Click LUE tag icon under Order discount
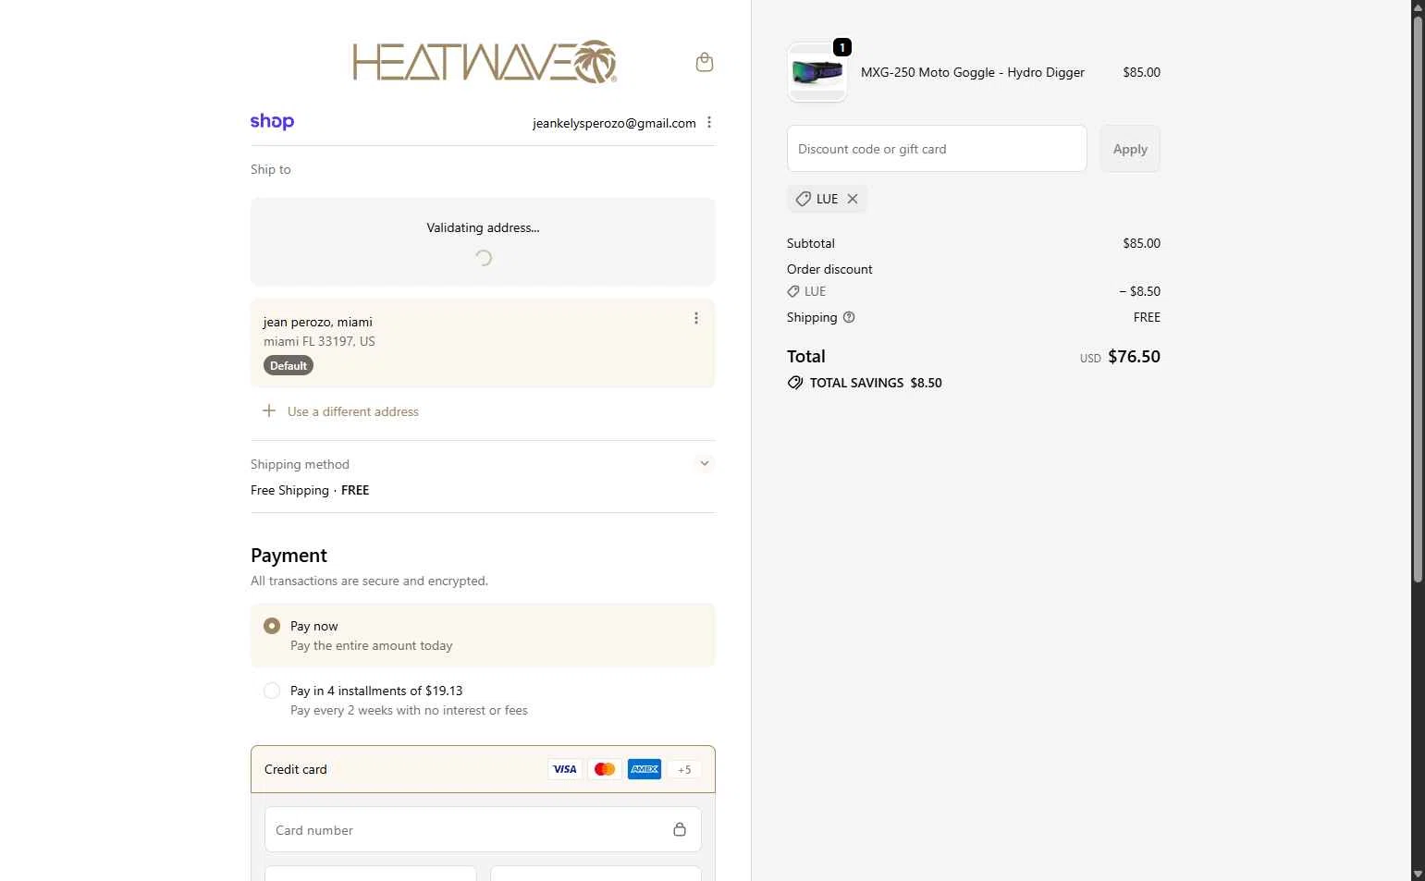Viewport: 1425px width, 881px height. coord(793,291)
